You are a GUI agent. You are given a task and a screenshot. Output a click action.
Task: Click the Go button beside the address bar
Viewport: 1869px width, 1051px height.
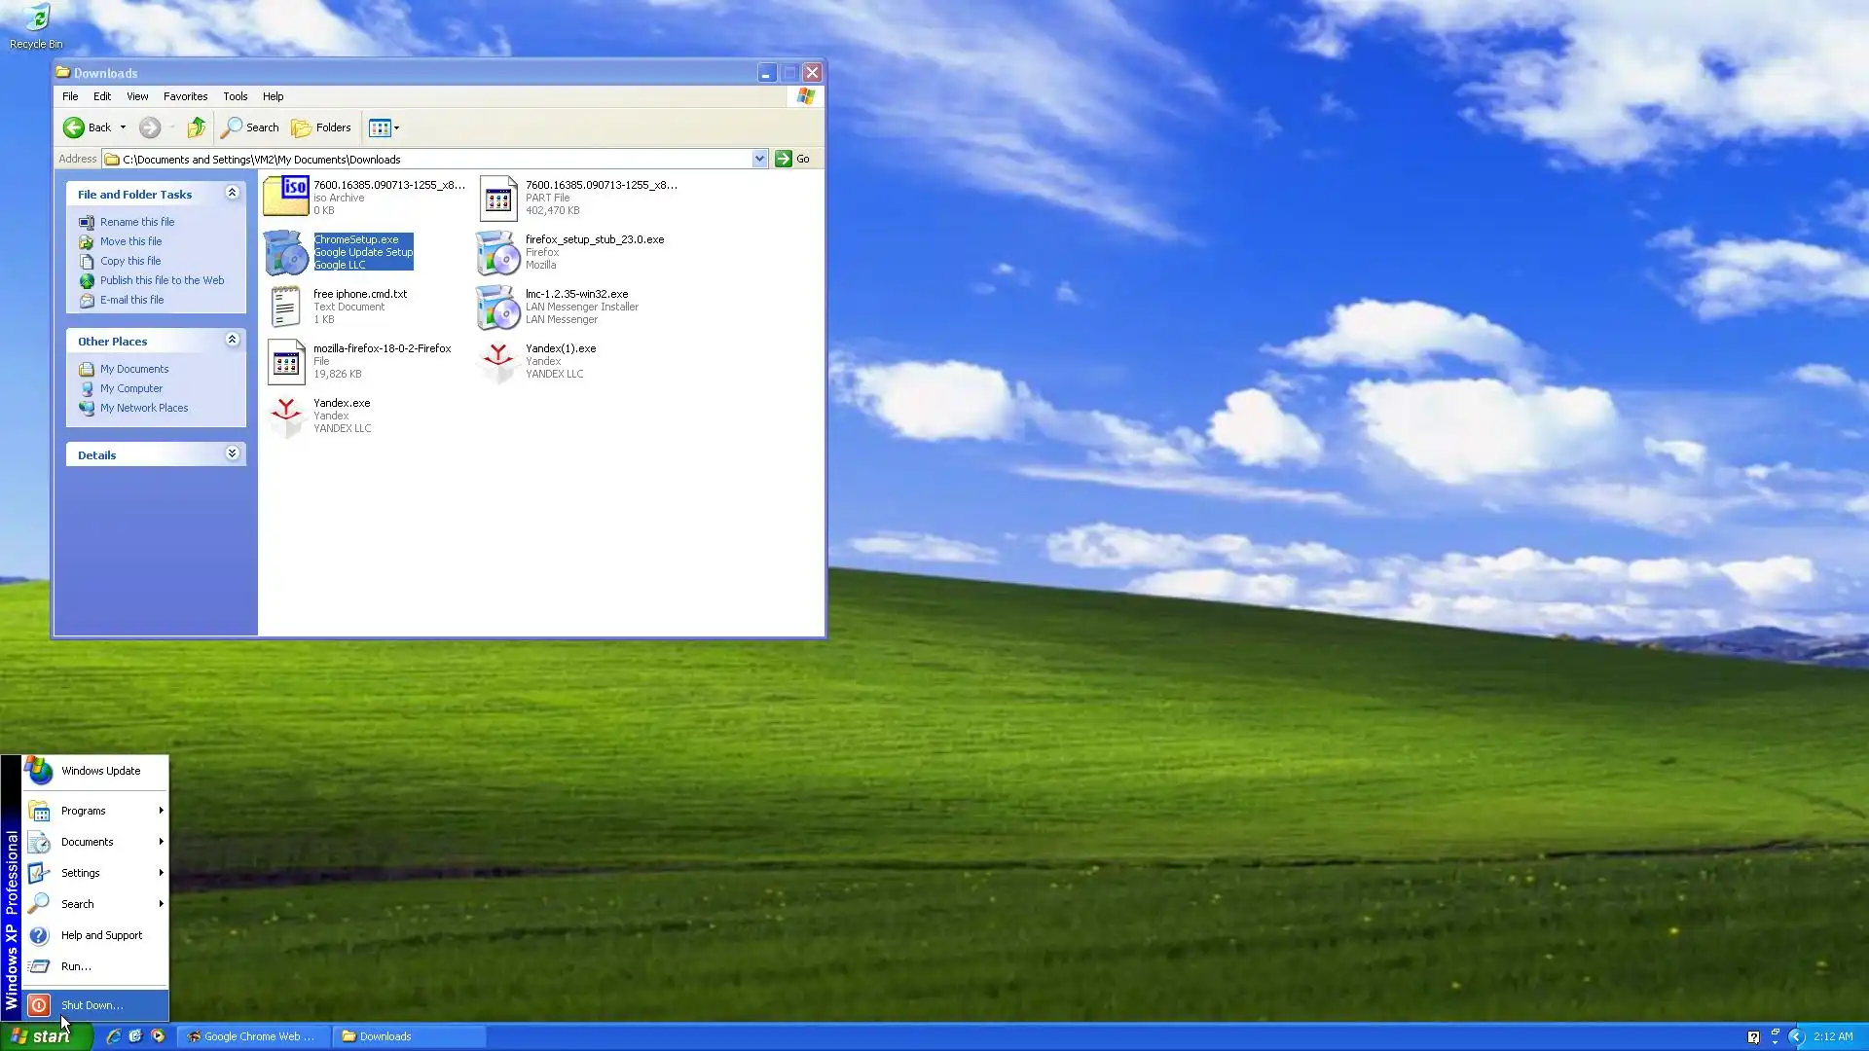tap(793, 159)
